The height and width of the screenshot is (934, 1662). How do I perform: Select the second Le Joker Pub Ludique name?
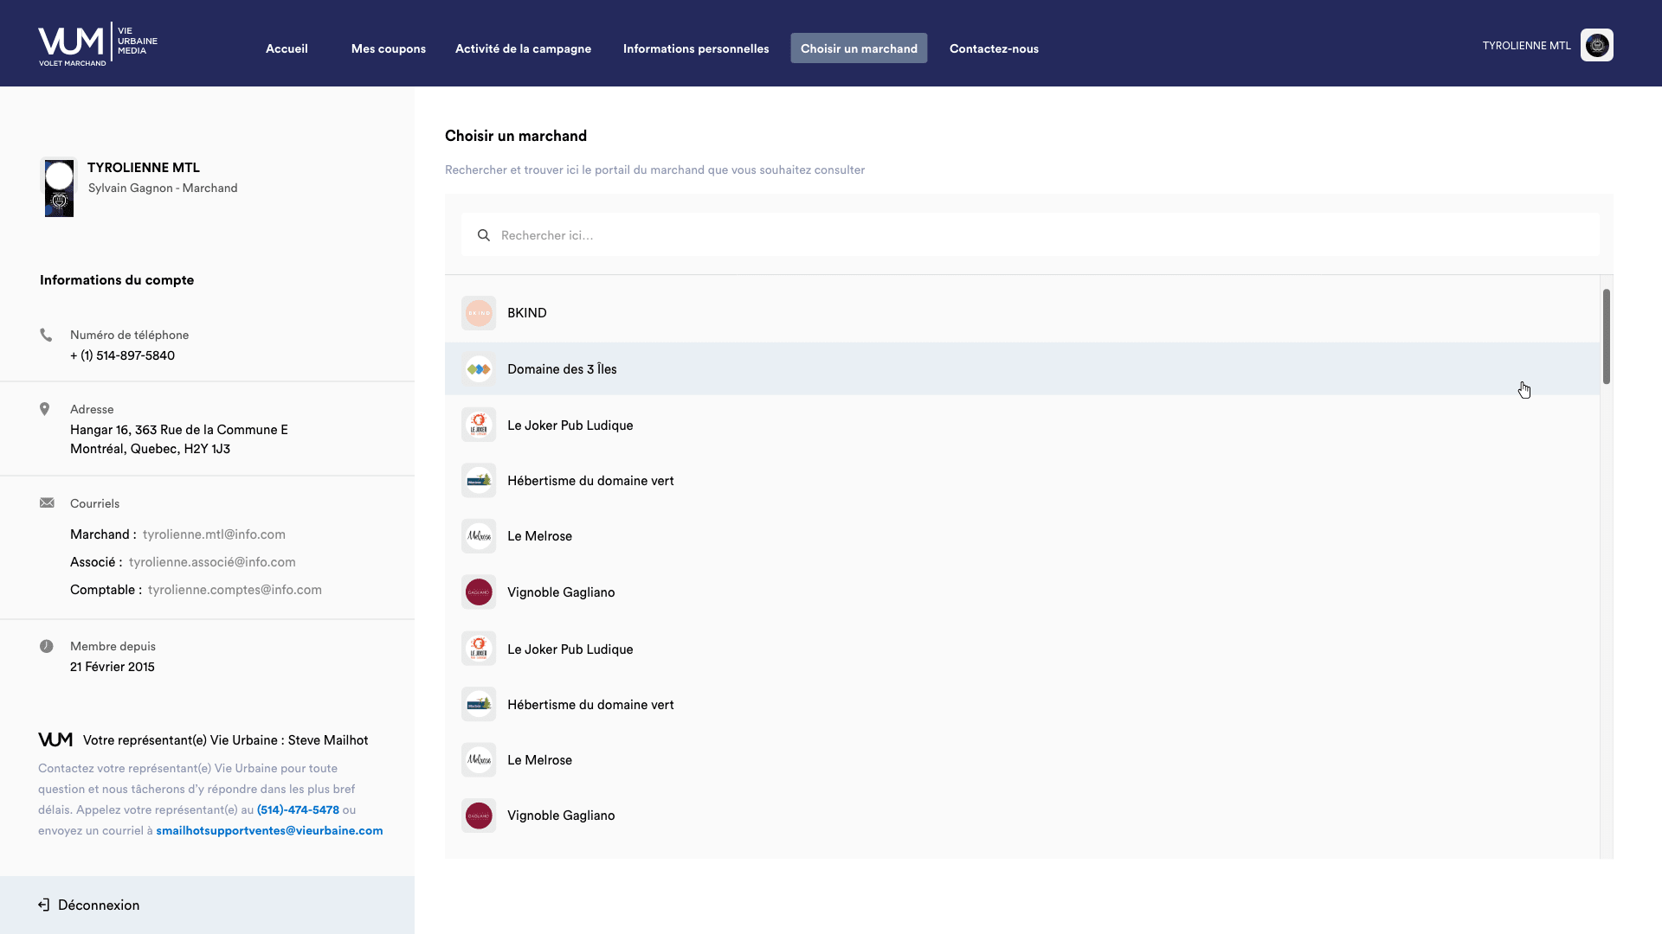tap(570, 649)
